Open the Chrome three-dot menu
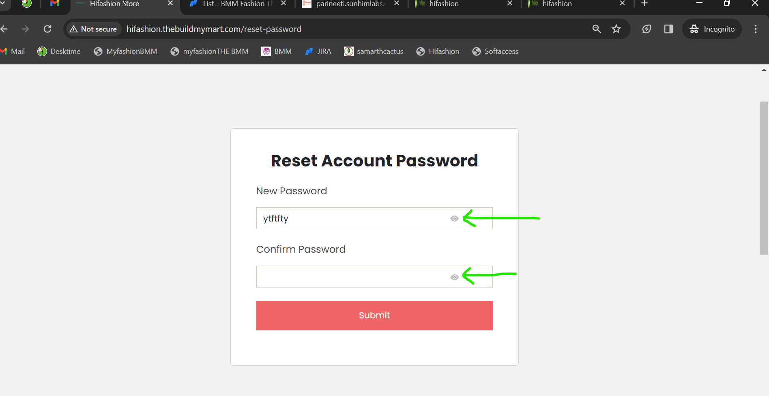The height and width of the screenshot is (396, 769). pos(755,29)
